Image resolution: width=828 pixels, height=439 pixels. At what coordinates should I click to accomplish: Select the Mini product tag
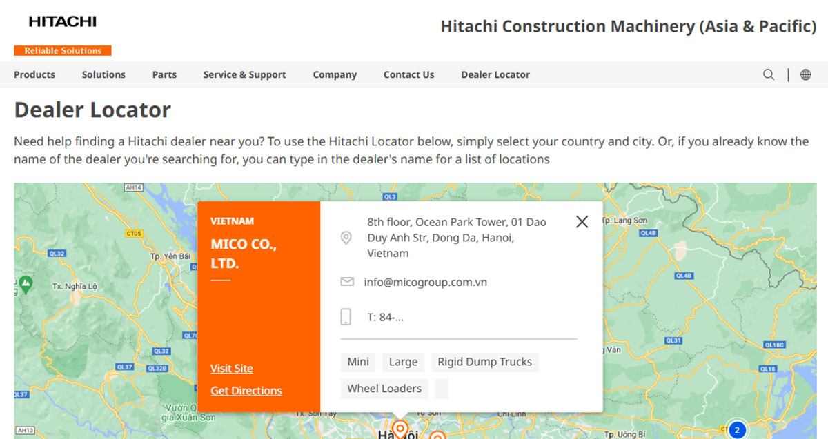coord(358,362)
